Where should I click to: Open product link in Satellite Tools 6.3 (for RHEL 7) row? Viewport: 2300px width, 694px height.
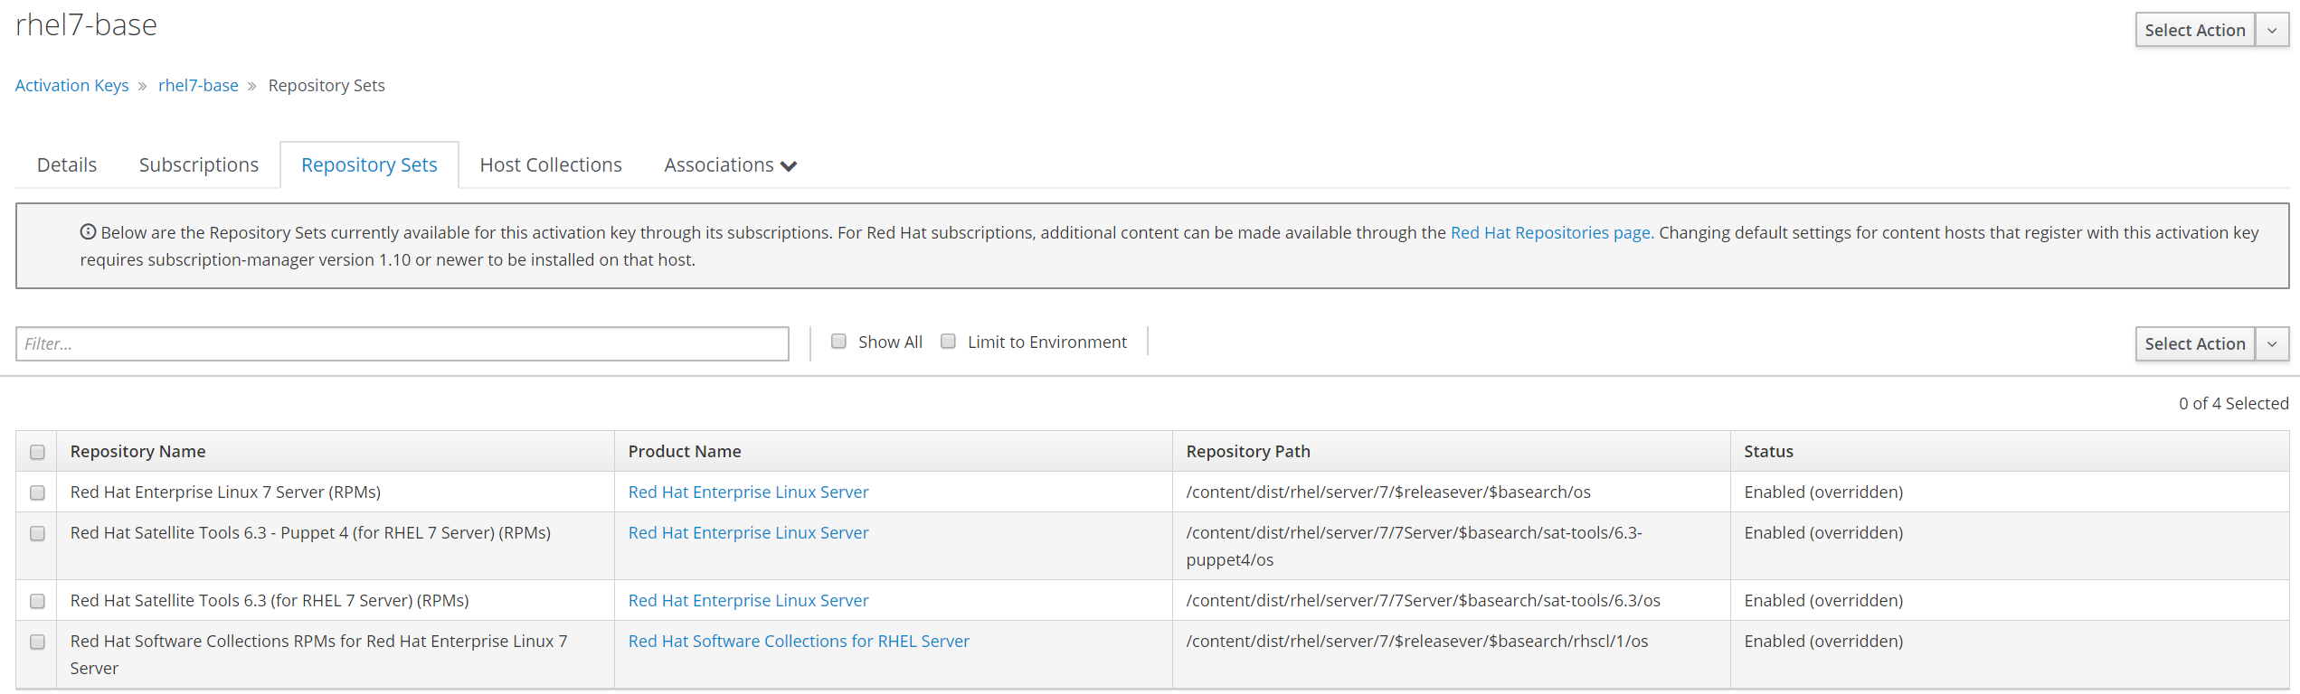[748, 600]
